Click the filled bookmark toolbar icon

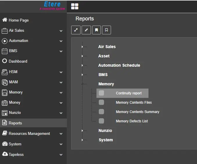[x=96, y=30]
